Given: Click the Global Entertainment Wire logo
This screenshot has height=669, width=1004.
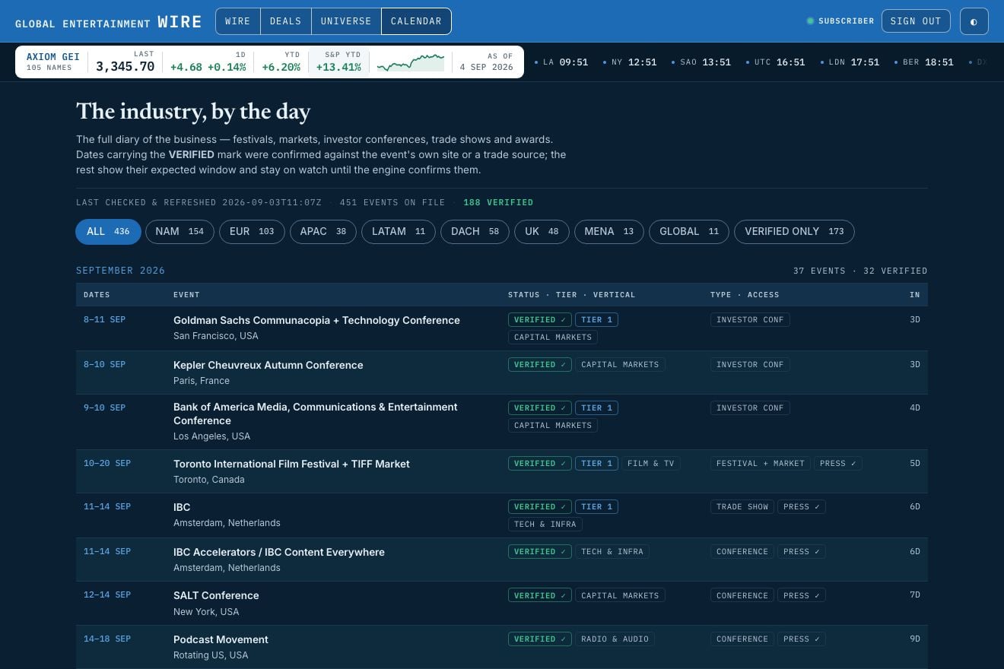Looking at the screenshot, I should [x=109, y=22].
